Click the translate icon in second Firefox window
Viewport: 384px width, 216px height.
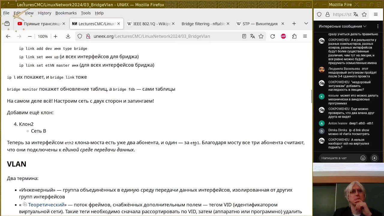click(356, 14)
